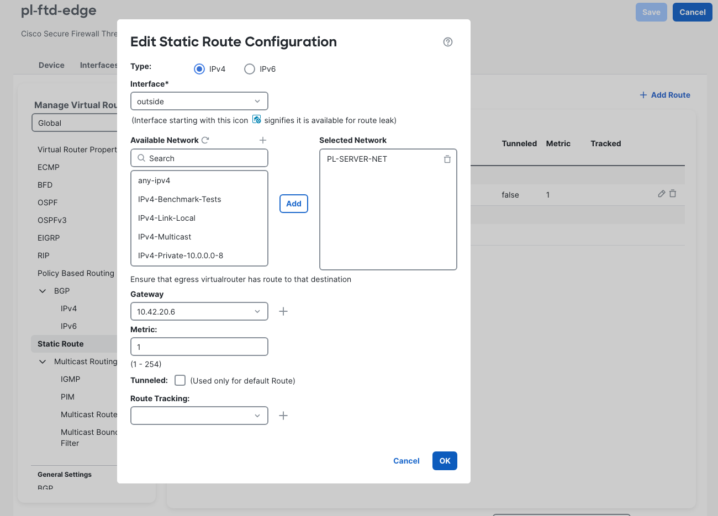The image size is (718, 516).
Task: Enable the Tunneled checkbox
Action: [x=180, y=380]
